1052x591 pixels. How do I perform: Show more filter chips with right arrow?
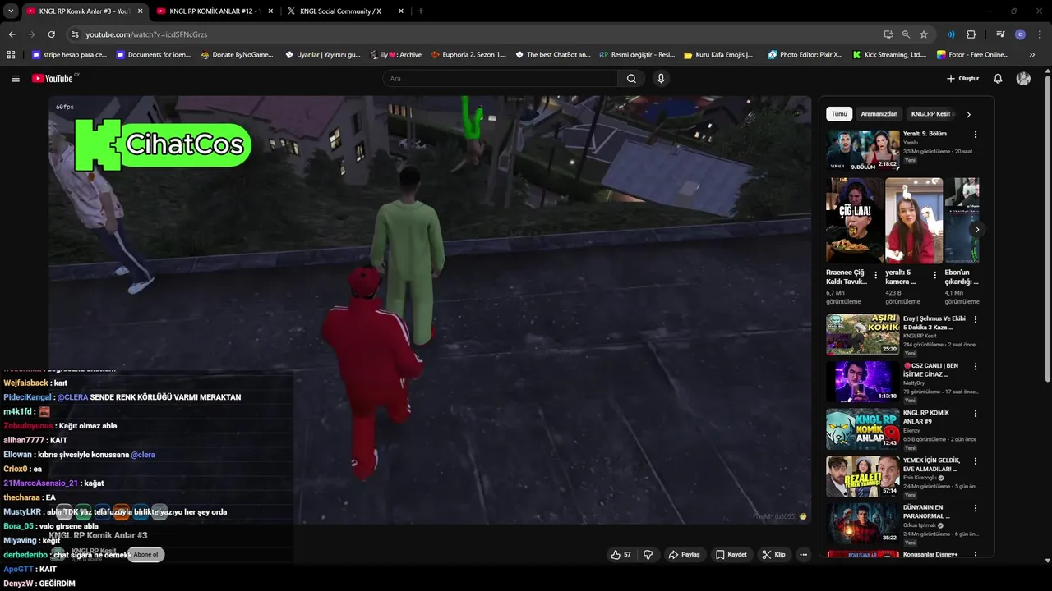[x=968, y=115]
